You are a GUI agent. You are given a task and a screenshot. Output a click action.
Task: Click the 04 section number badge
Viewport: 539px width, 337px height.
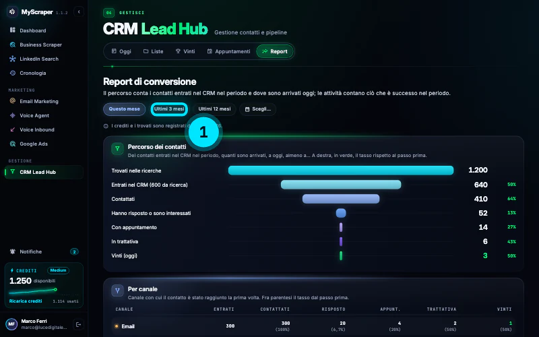[108, 13]
